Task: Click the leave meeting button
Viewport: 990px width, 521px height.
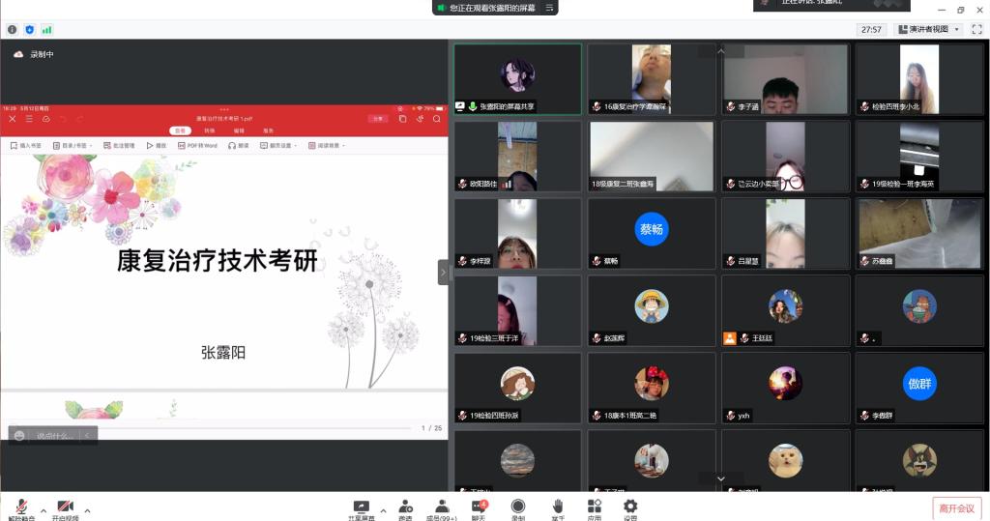Action: [956, 508]
